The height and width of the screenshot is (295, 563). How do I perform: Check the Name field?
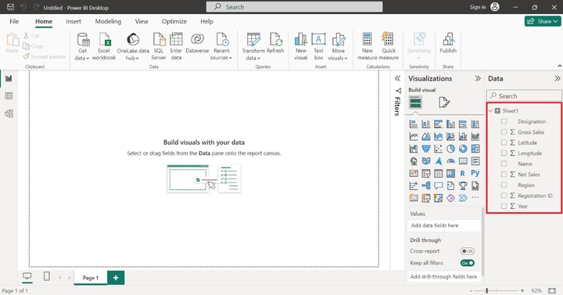coord(504,164)
